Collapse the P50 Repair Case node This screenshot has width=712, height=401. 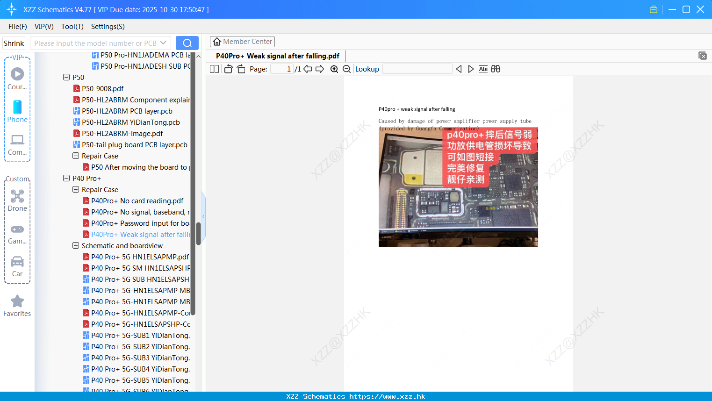(x=76, y=156)
